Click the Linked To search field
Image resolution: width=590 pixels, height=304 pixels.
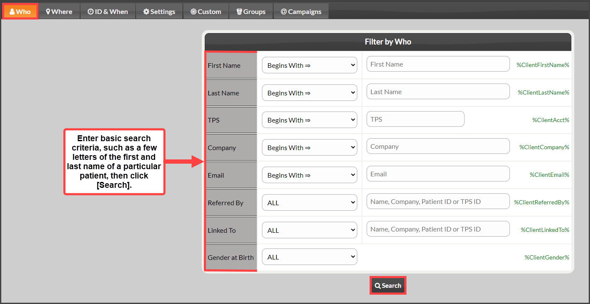[x=438, y=229]
